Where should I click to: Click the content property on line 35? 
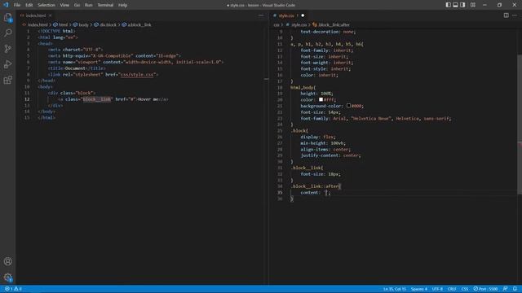click(310, 193)
